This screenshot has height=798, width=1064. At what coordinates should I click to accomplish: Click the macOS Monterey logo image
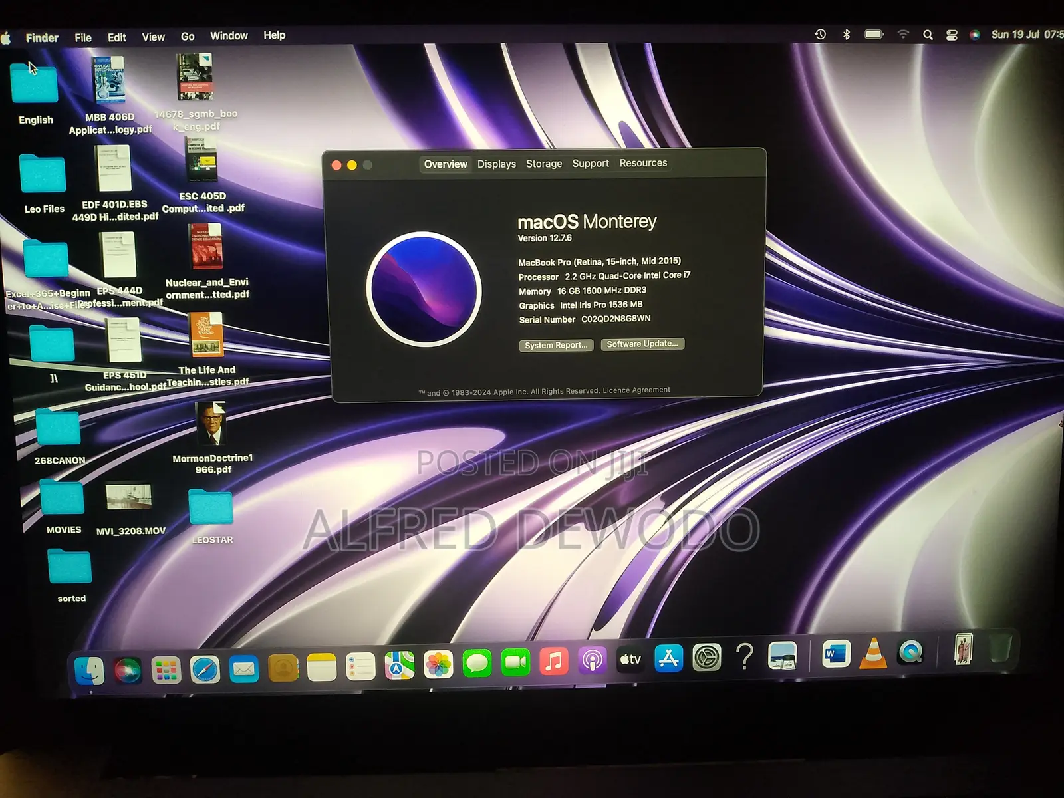coord(424,289)
